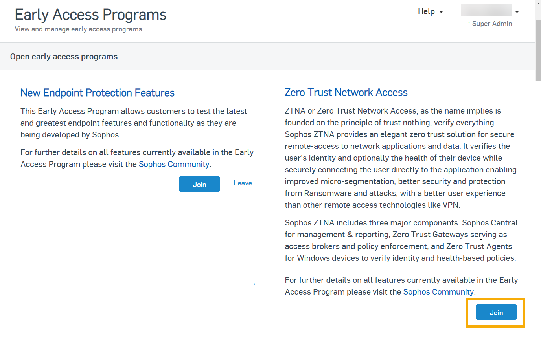Click the Endpoint Protection program description paragraph
Viewport: 541px width, 339px height.
click(x=134, y=123)
